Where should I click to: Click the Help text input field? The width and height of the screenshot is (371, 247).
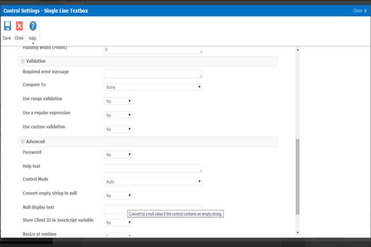(x=153, y=168)
